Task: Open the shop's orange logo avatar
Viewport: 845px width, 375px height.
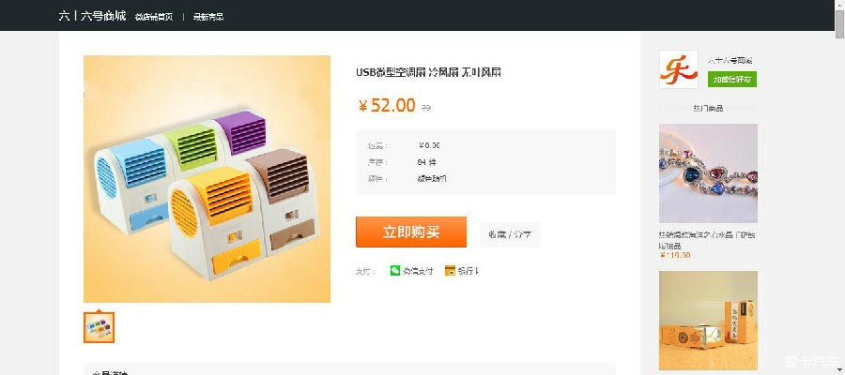Action: point(679,68)
